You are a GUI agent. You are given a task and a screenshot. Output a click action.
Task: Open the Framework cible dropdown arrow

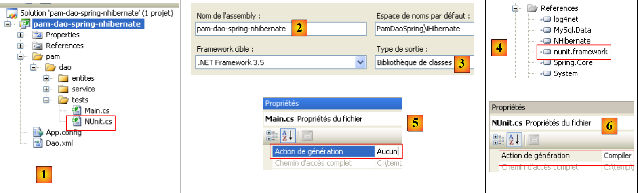click(x=360, y=62)
